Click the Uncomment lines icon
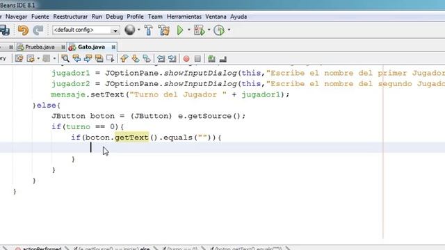The image size is (445, 250). tap(223, 58)
